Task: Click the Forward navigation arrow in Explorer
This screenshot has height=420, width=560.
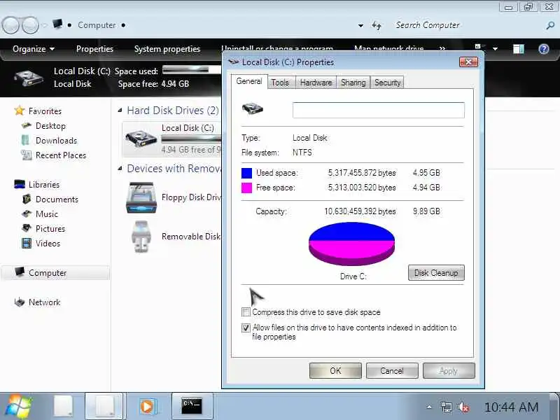Action: [30, 25]
